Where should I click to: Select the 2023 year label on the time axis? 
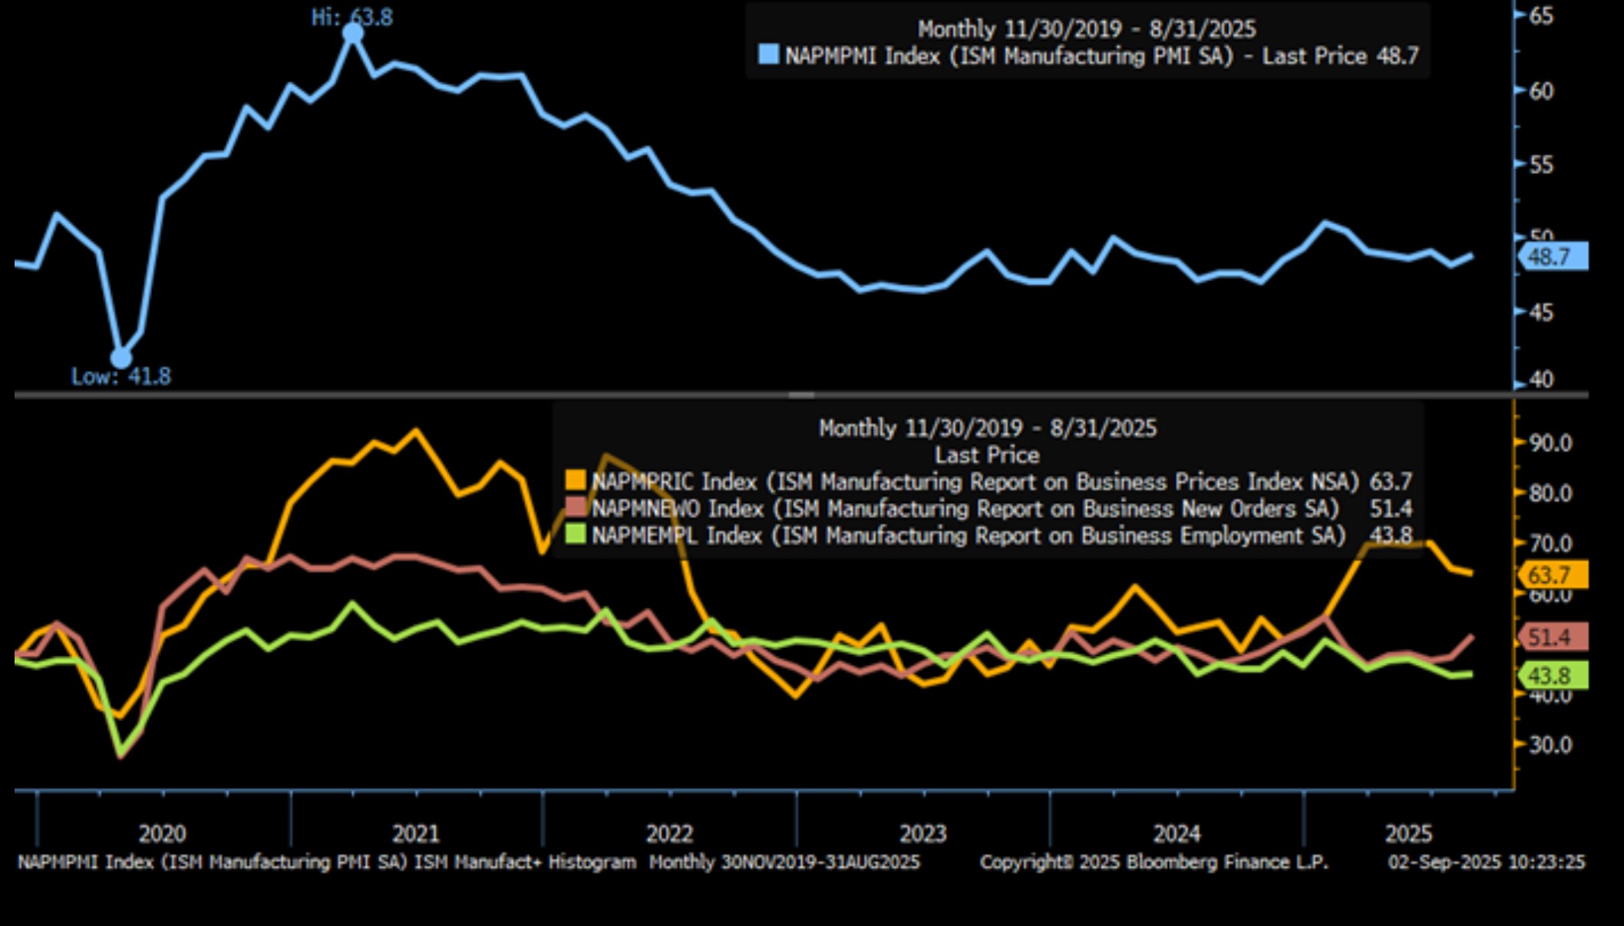point(923,833)
